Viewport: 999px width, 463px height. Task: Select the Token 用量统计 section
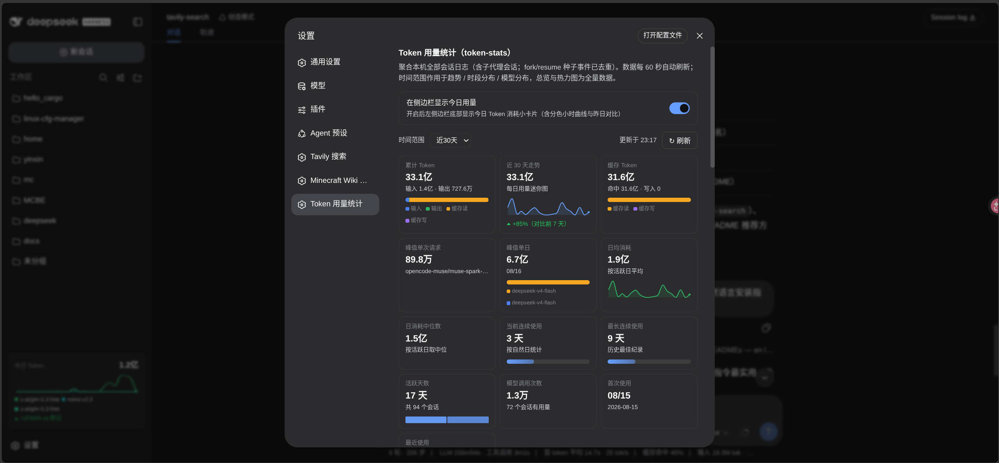pyautogui.click(x=335, y=204)
